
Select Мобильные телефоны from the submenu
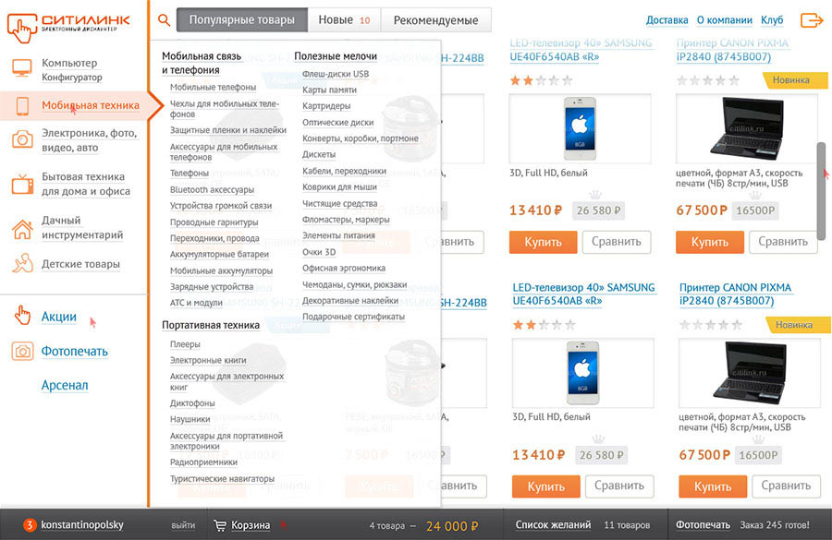point(213,87)
